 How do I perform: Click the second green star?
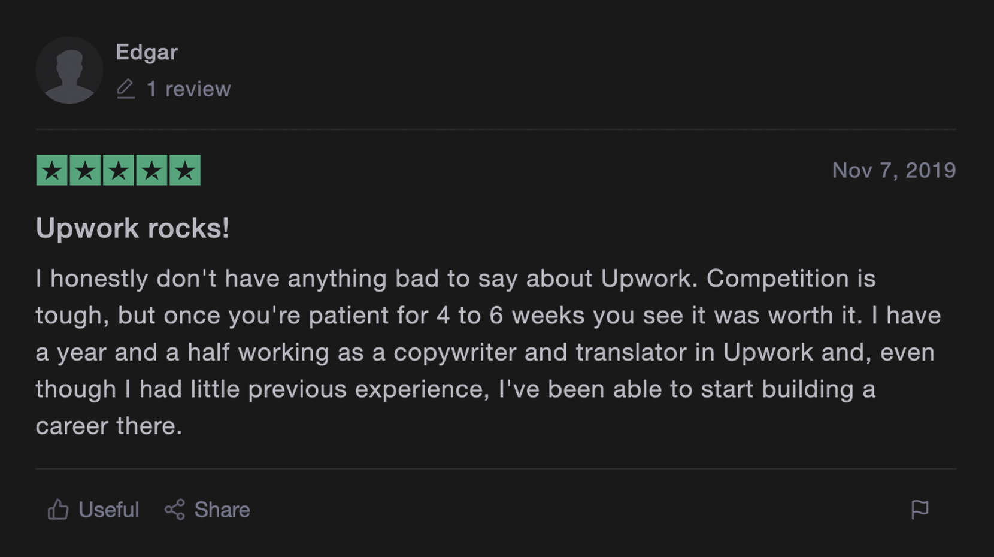(85, 170)
